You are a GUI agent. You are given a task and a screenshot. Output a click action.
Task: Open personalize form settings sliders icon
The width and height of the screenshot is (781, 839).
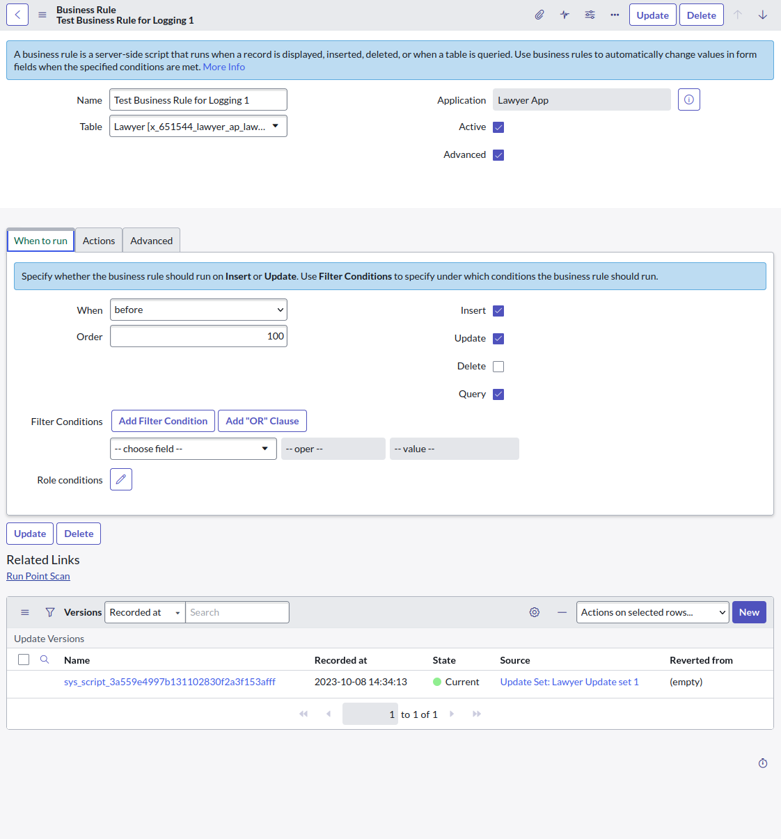pyautogui.click(x=590, y=15)
